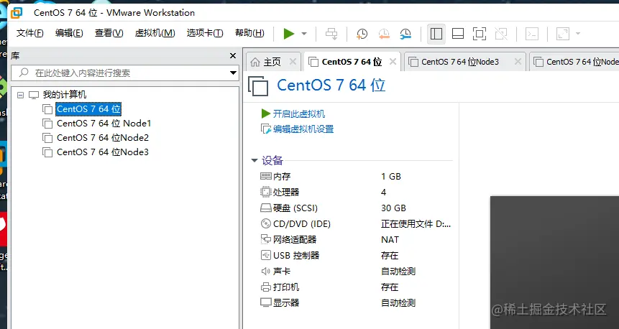Click the network icon beside 网络适配器
This screenshot has height=329, width=619.
(266, 239)
